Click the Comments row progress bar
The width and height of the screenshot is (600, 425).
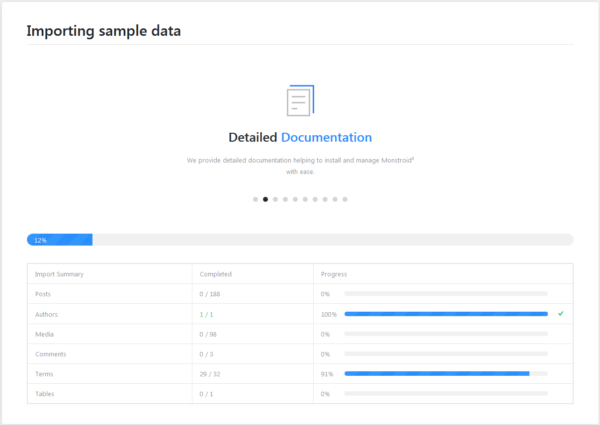(x=446, y=353)
